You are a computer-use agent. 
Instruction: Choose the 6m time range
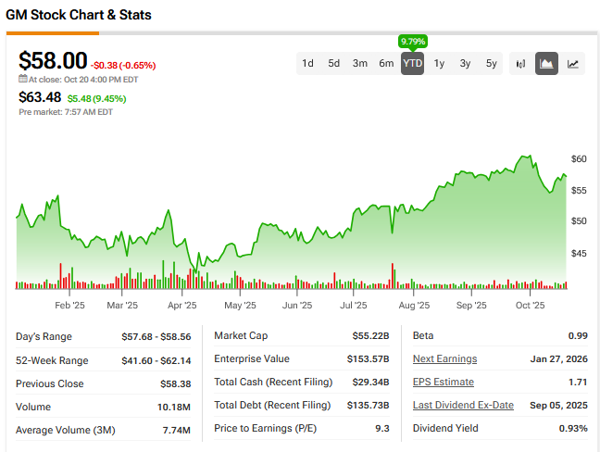coord(386,64)
